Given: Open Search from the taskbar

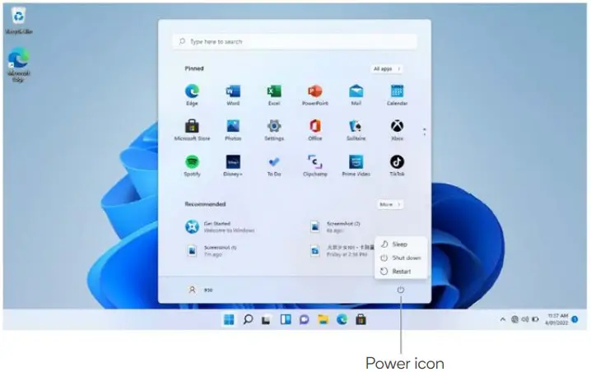Looking at the screenshot, I should [x=248, y=319].
